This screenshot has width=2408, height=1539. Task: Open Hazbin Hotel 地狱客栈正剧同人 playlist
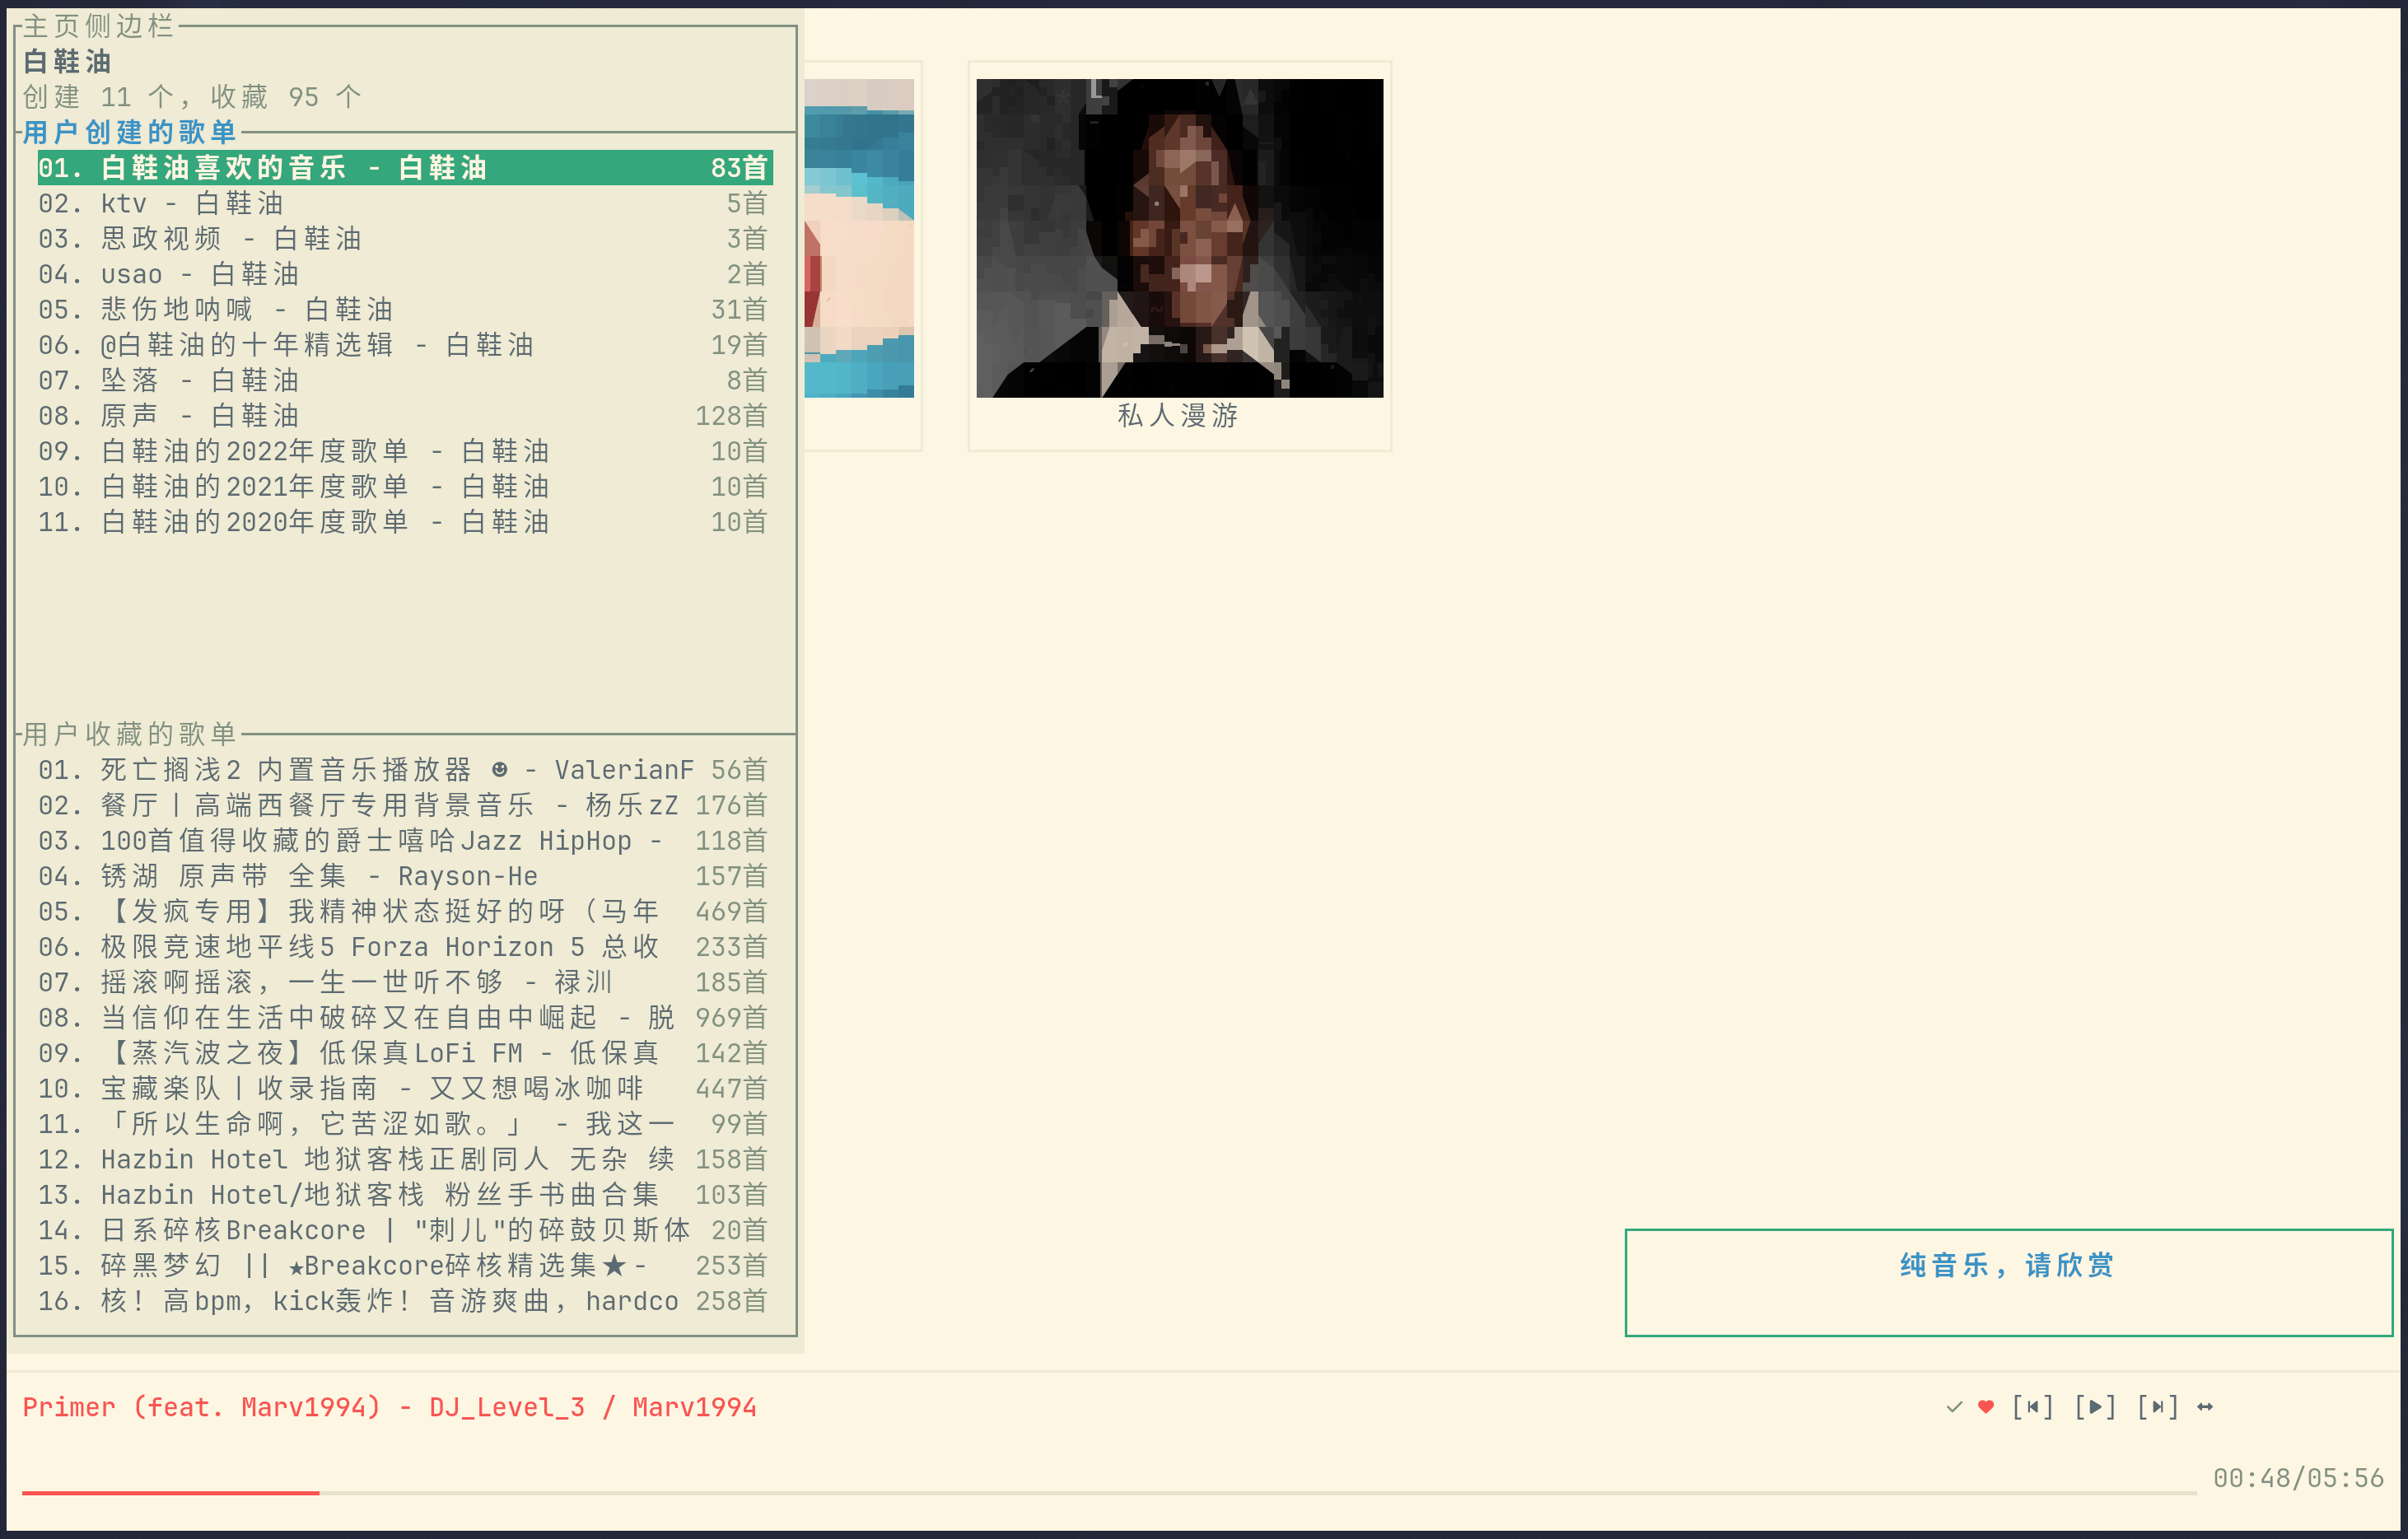405,1160
